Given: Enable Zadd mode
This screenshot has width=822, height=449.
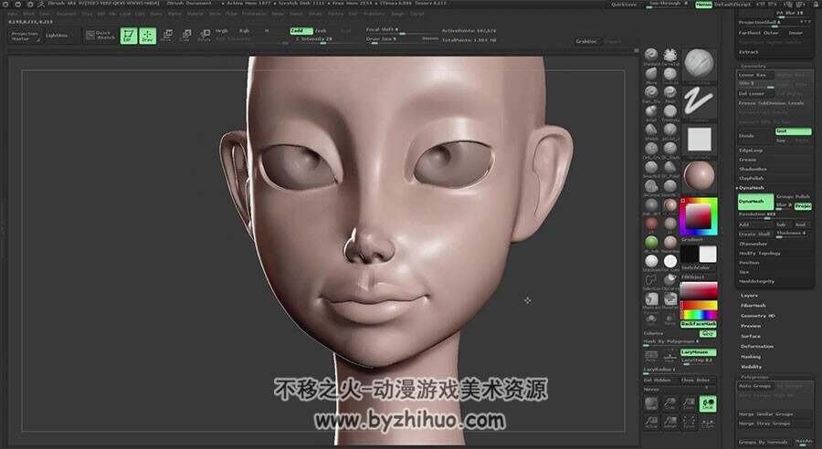Looking at the screenshot, I should [x=301, y=31].
